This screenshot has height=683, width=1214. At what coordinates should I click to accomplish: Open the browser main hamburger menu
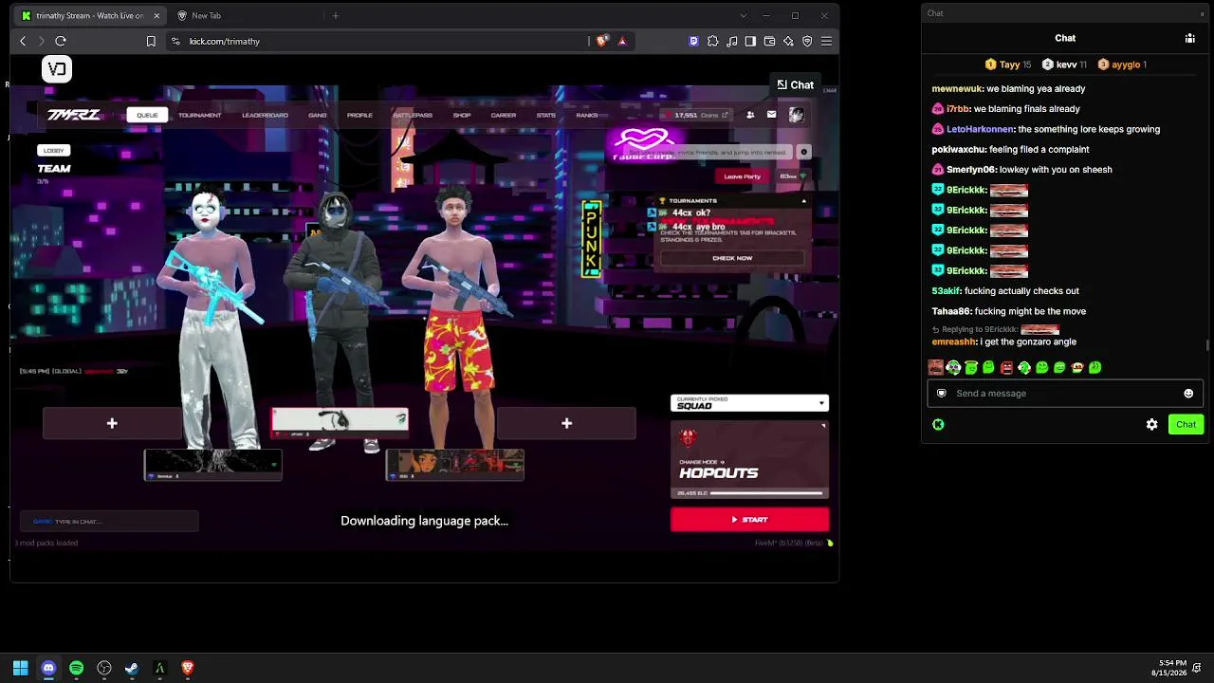(x=827, y=41)
